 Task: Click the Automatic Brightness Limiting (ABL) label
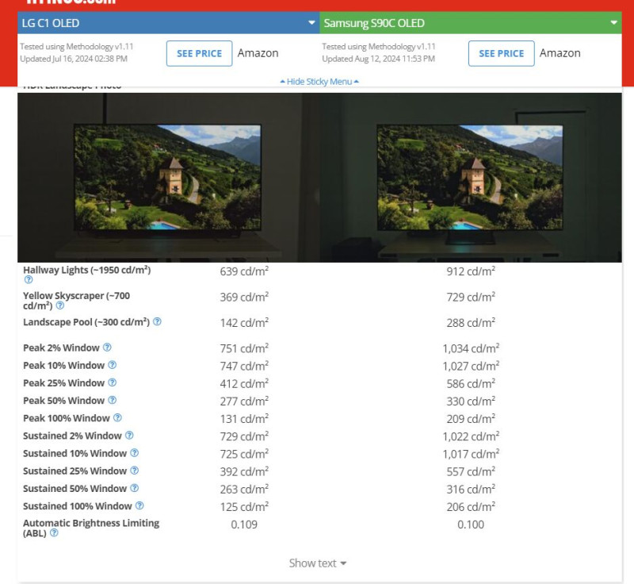[x=91, y=528]
